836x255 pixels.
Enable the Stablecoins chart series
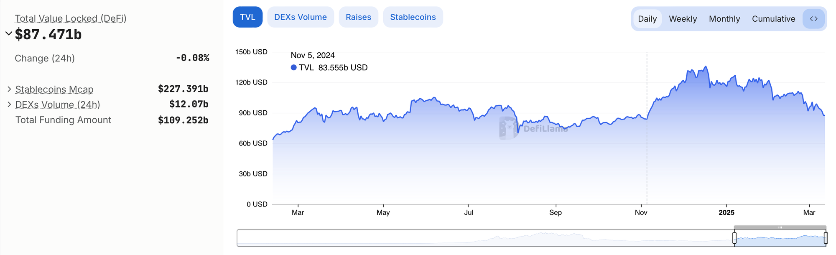pos(413,17)
